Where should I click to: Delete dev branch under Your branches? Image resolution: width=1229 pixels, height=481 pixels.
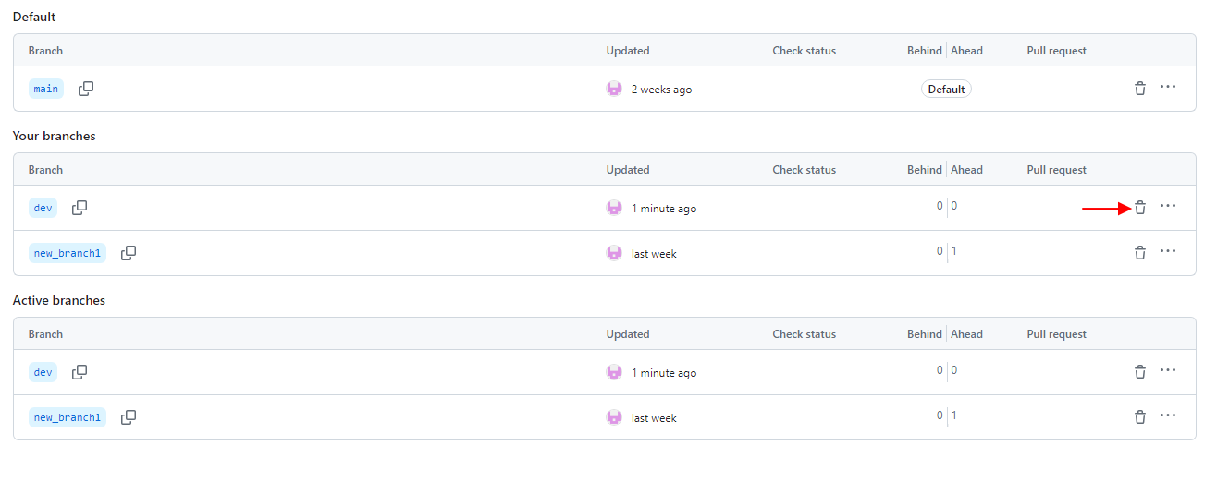[x=1140, y=208]
